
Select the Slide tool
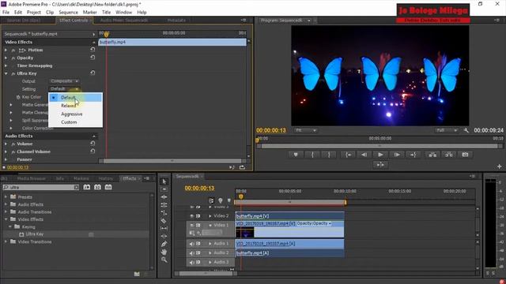coord(164,236)
